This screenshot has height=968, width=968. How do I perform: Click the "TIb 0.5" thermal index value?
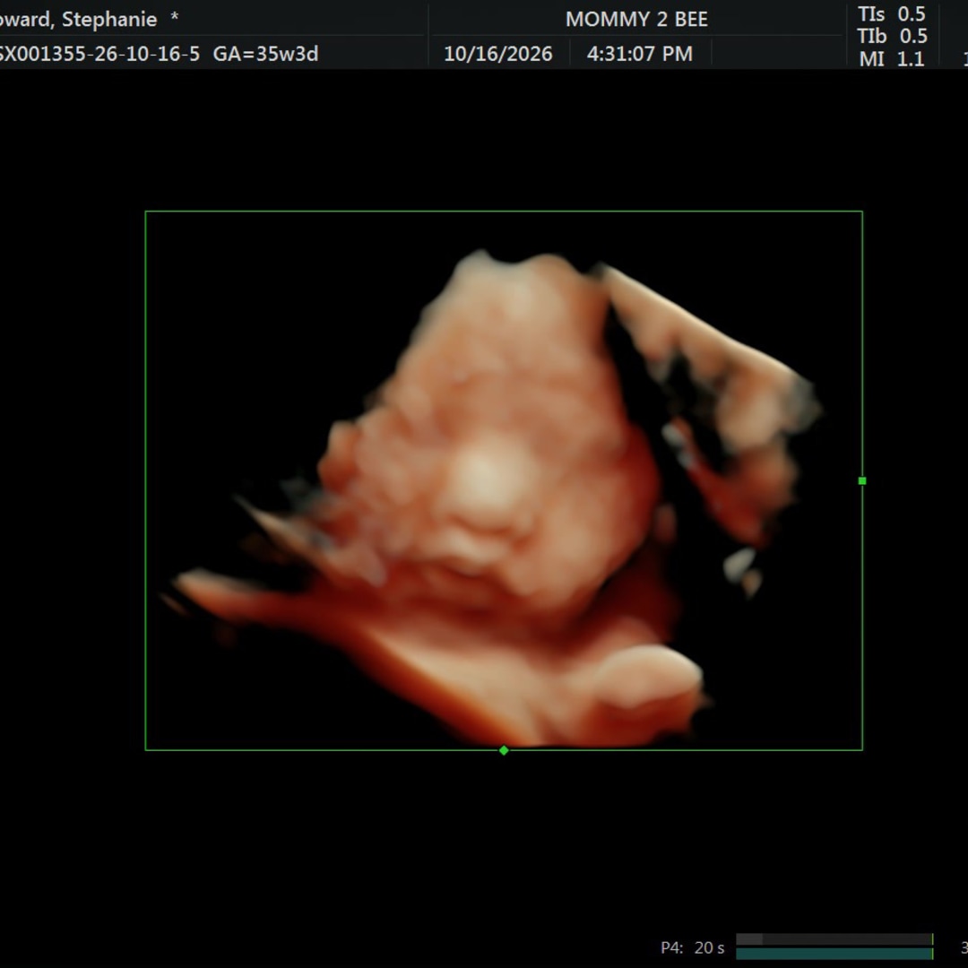pos(892,36)
